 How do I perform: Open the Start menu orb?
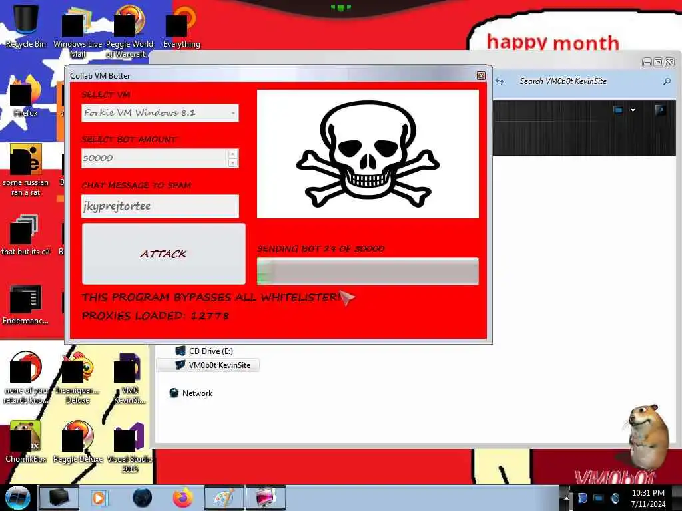pyautogui.click(x=17, y=498)
